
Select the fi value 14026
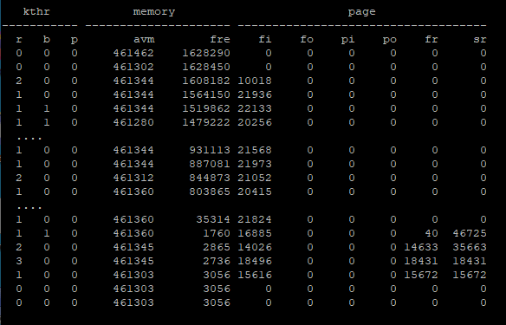click(255, 248)
